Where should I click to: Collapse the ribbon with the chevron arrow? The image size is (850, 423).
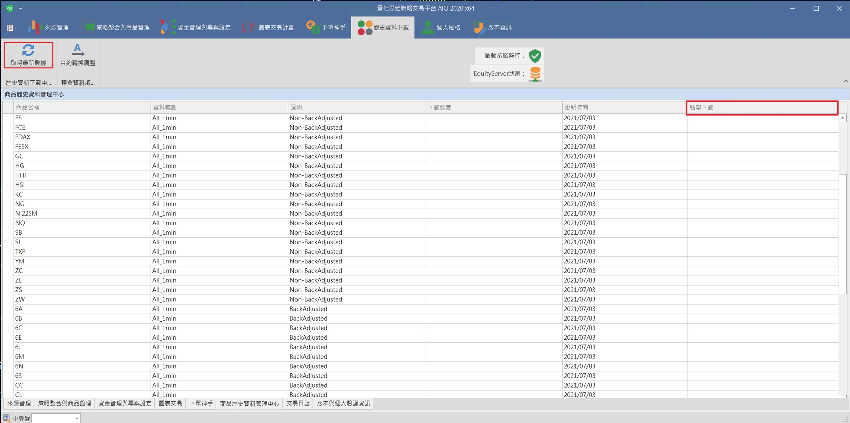[x=846, y=81]
